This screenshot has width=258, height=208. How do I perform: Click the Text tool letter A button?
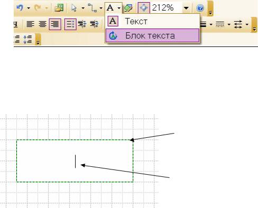coord(110,8)
